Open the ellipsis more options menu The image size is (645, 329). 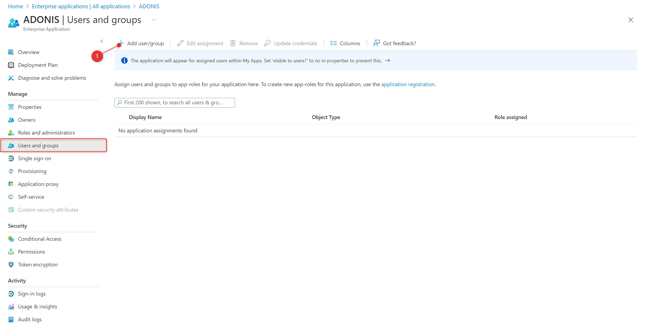(x=154, y=20)
